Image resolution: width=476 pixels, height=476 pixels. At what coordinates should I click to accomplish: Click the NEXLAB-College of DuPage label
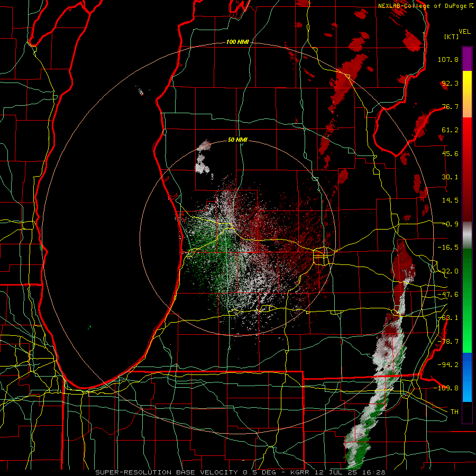(x=422, y=6)
